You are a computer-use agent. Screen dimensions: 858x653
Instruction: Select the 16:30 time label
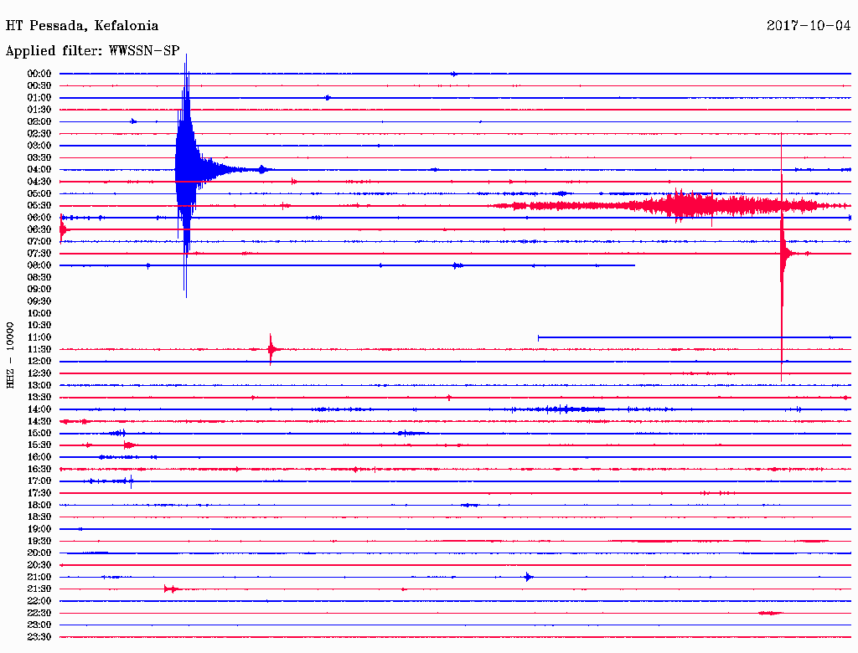click(x=39, y=470)
